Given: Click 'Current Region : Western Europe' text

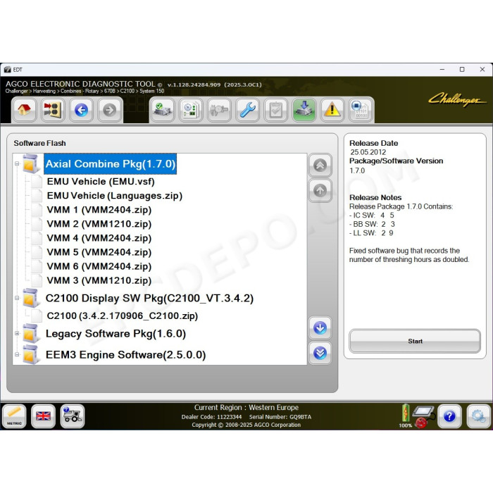Looking at the screenshot, I should 246,408.
